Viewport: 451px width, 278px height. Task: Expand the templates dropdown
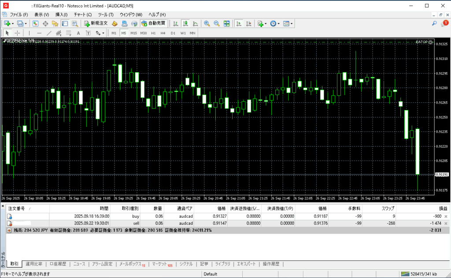292,23
